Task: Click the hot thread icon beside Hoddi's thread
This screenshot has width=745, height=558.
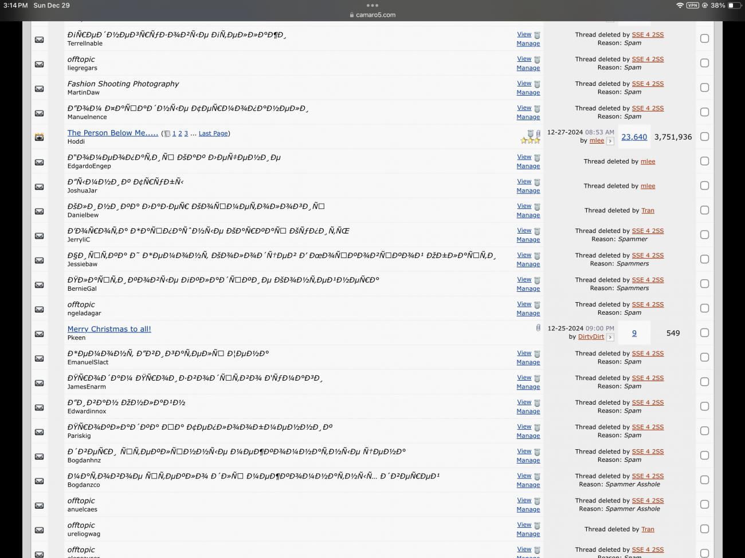Action: tap(39, 137)
